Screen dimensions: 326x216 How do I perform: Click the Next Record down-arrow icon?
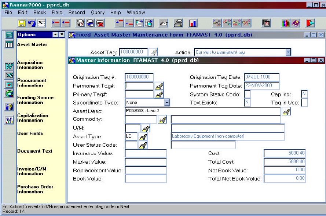[x=129, y=23]
